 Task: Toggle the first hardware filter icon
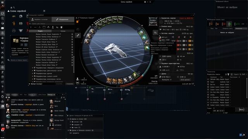pyautogui.click(x=31, y=27)
